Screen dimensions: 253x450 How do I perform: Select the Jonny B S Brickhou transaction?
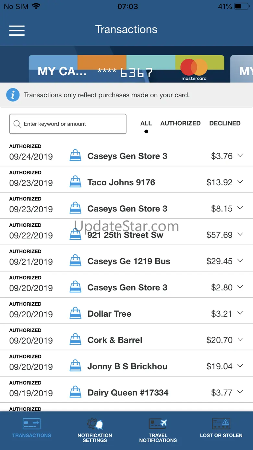[x=127, y=366]
